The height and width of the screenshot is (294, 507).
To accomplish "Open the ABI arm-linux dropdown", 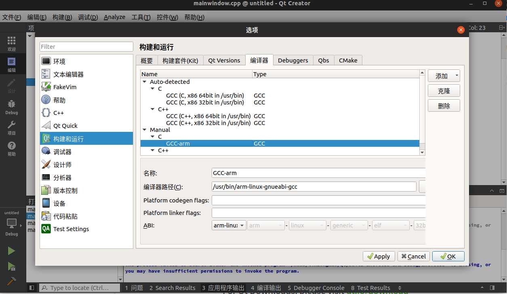I will (229, 225).
